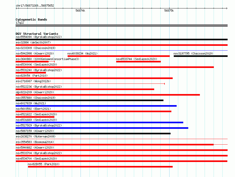Click the red bar under esv3554583
The height and width of the screenshot is (177, 235).
click(115, 145)
